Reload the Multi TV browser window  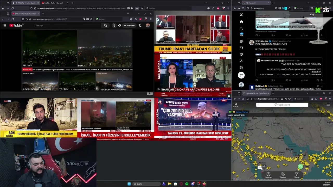pyautogui.click(x=12, y=8)
